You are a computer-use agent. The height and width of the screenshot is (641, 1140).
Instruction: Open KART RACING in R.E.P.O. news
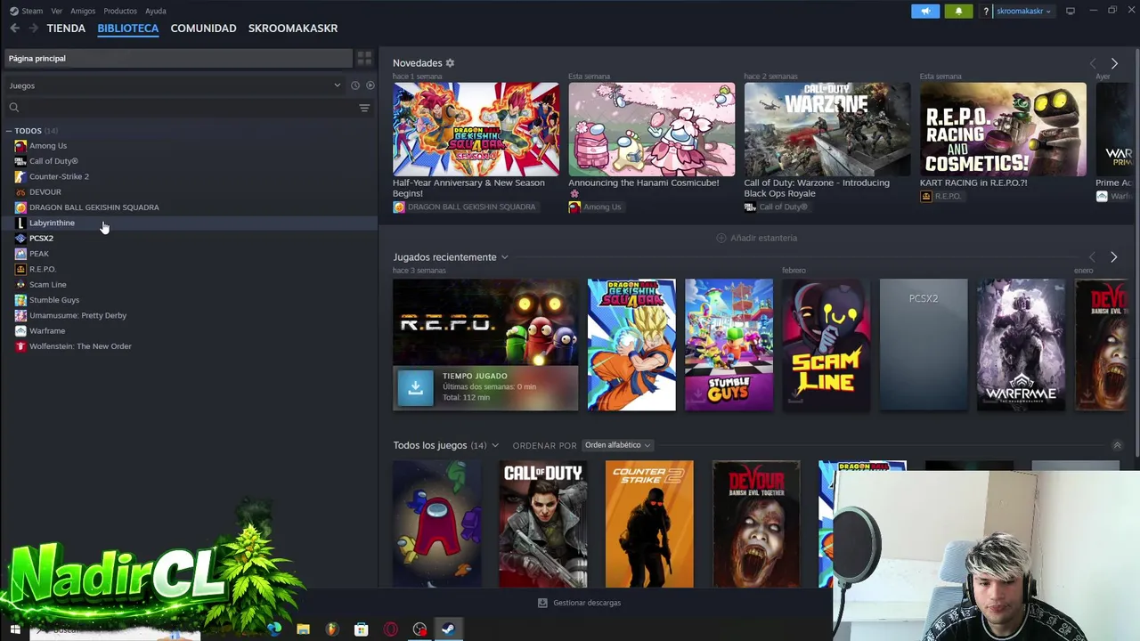coord(1003,129)
